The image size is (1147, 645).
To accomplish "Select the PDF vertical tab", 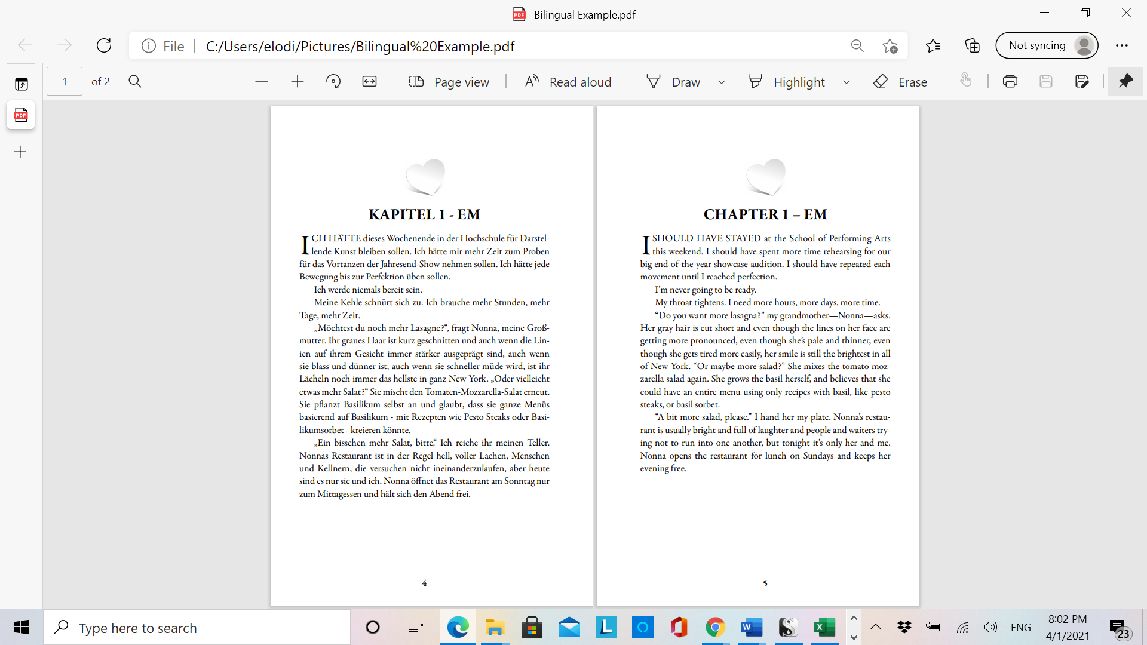I will [21, 115].
